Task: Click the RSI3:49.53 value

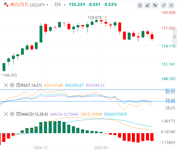Action: point(95,85)
